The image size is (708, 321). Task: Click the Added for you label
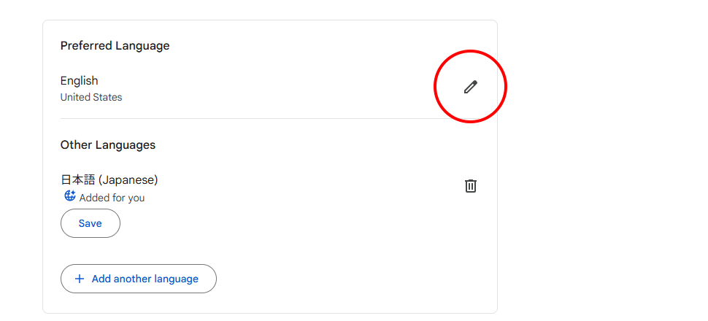coord(112,198)
